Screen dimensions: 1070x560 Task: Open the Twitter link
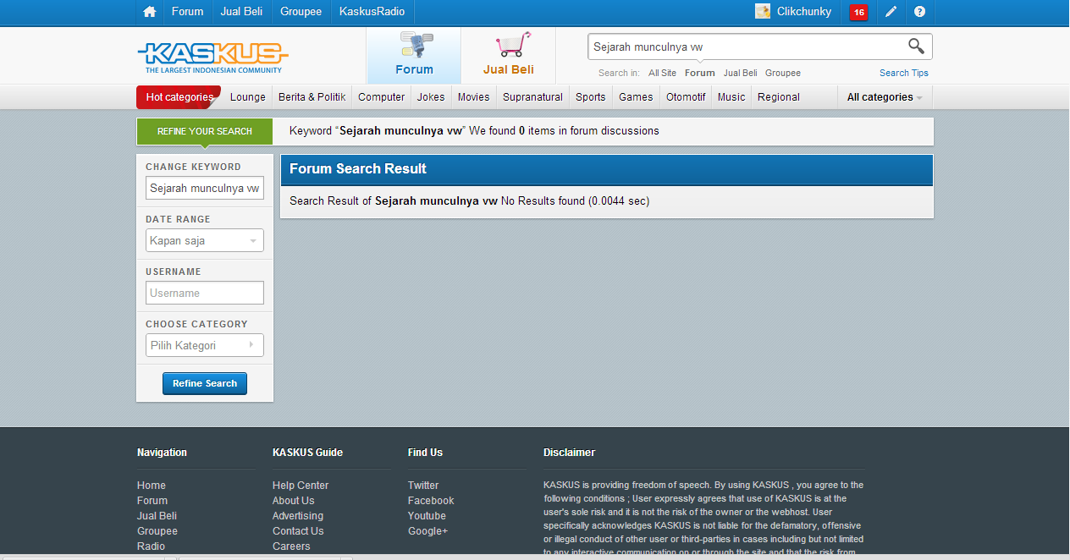[423, 486]
